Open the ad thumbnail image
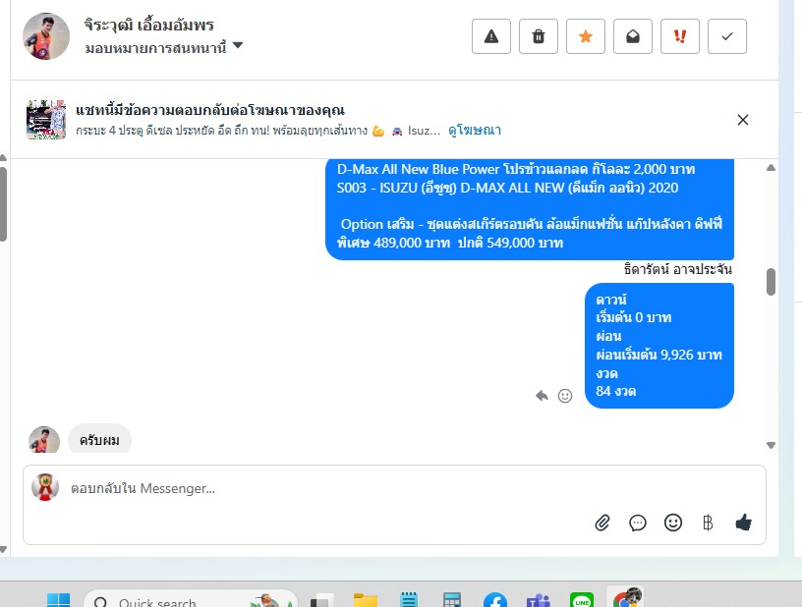This screenshot has width=802, height=607. tap(46, 120)
